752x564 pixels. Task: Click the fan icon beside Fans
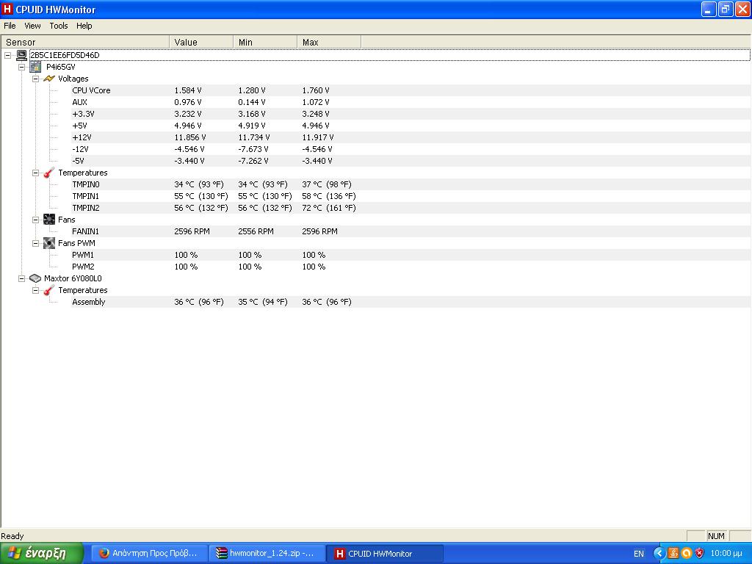49,220
